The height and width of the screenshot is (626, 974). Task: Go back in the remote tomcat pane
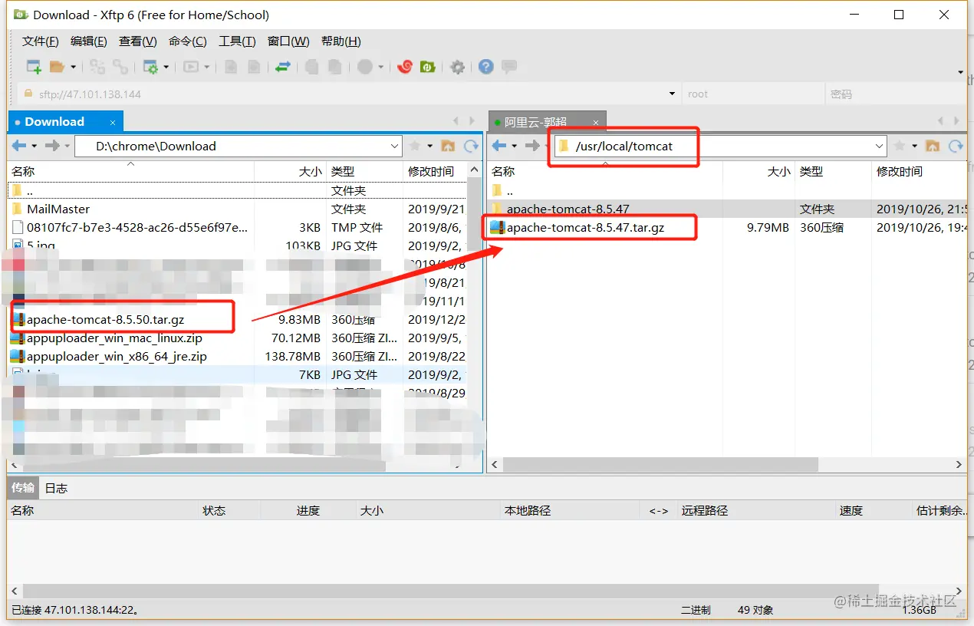(x=499, y=146)
